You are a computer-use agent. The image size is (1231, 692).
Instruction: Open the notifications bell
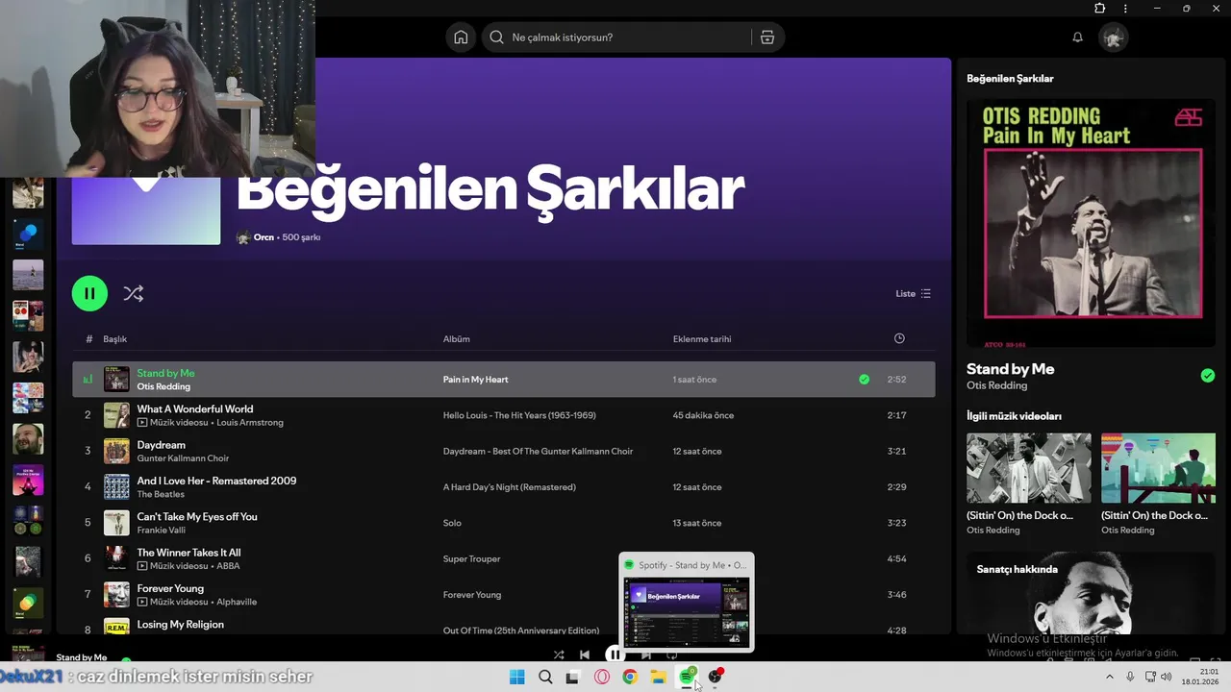tap(1077, 37)
